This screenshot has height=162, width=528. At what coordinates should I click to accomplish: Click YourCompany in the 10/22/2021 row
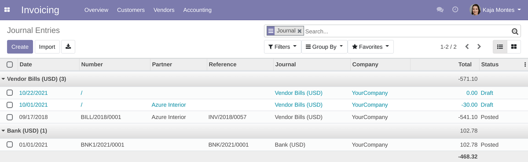(370, 93)
